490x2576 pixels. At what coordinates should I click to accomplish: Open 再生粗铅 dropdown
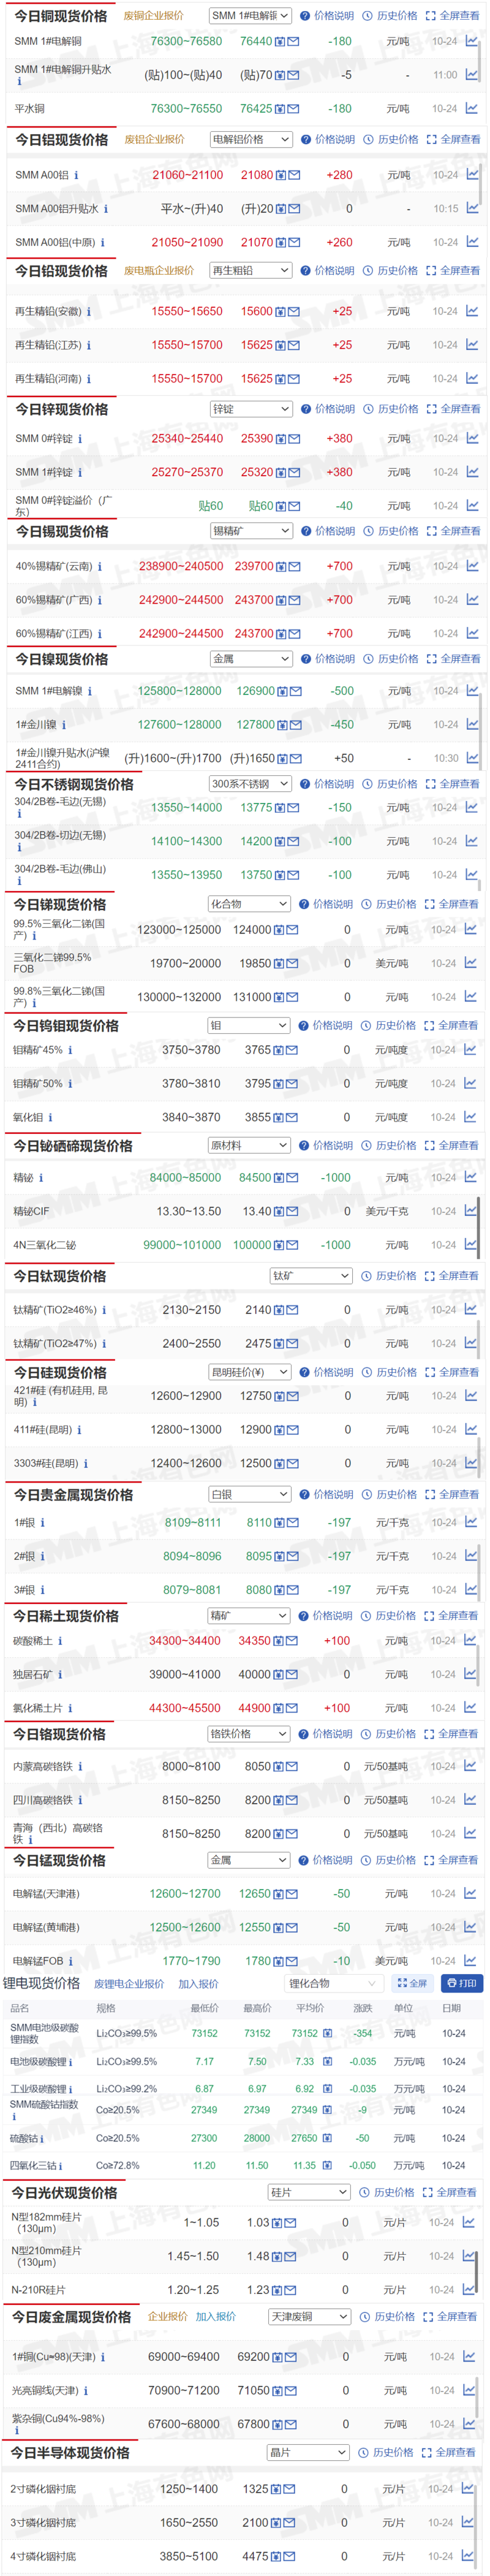251,270
